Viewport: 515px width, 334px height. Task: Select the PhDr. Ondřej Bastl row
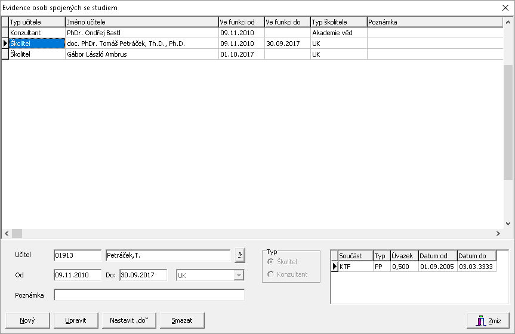pos(141,33)
